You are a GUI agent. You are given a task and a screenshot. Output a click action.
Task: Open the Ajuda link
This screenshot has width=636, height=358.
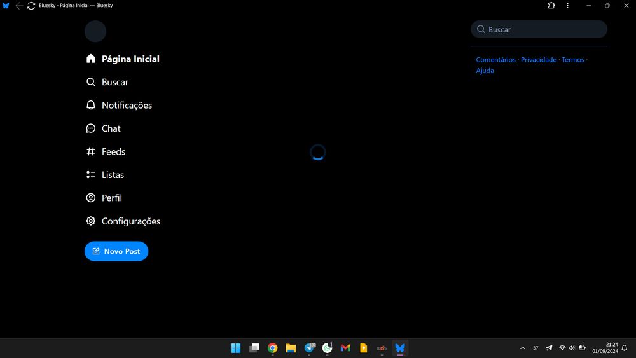tap(485, 71)
